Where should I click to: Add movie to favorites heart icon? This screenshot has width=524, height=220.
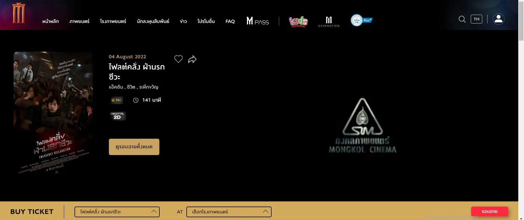[x=178, y=59]
